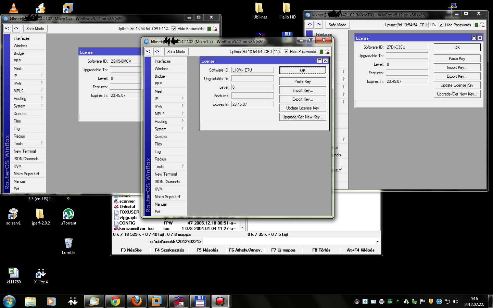
Task: Click the padlock icon beside Hide Passwords
Action: click(x=327, y=51)
